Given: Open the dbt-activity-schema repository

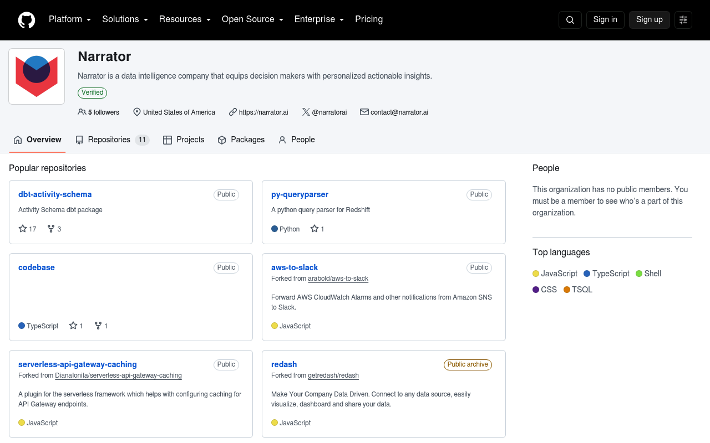Looking at the screenshot, I should (55, 194).
